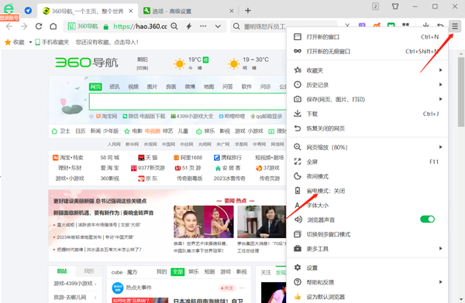
Task: Reload the current page
Action: click(39, 26)
